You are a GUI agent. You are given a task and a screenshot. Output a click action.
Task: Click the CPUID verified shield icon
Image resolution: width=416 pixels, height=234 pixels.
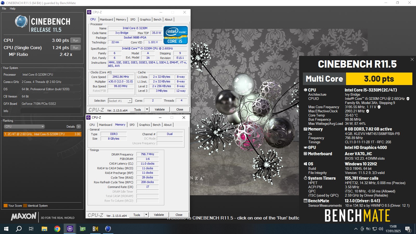tap(408, 99)
